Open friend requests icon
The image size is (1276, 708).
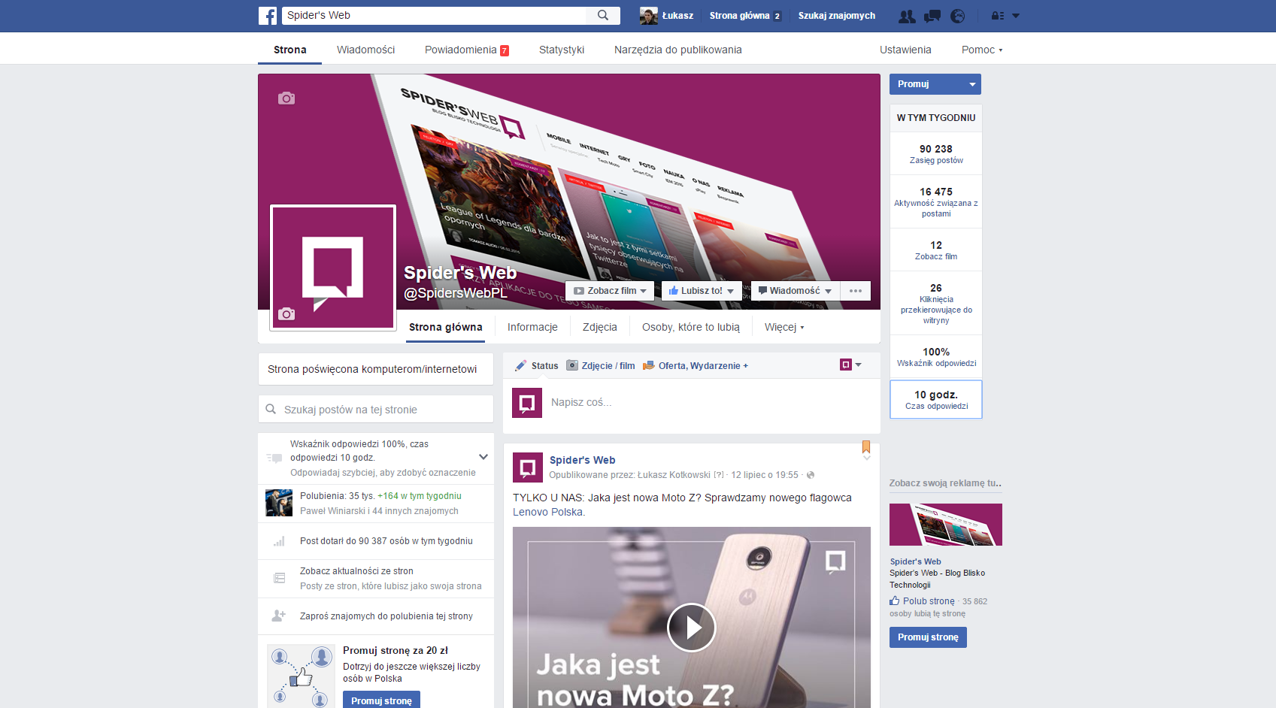click(x=908, y=16)
